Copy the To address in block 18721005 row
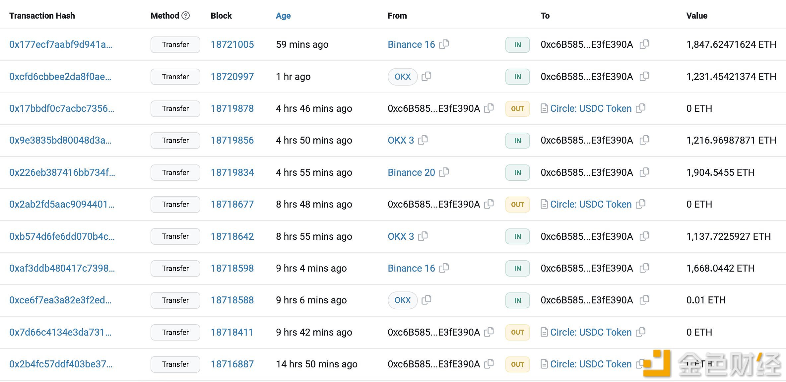 (x=644, y=44)
